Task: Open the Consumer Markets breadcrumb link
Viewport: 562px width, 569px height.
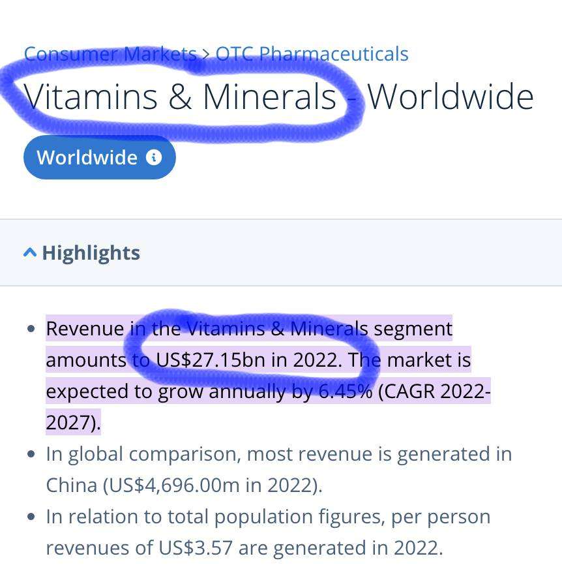Action: click(110, 54)
